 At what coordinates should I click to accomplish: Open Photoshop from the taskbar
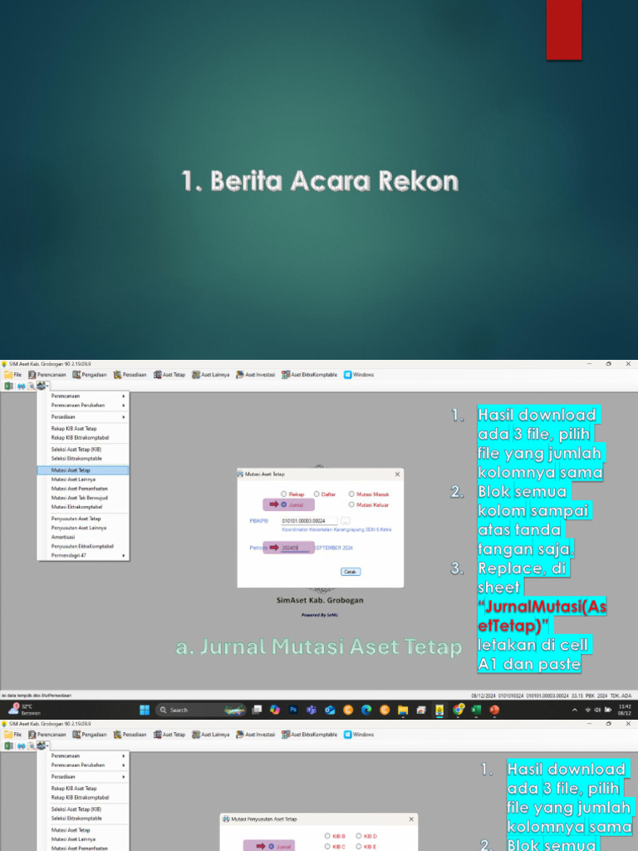293,710
